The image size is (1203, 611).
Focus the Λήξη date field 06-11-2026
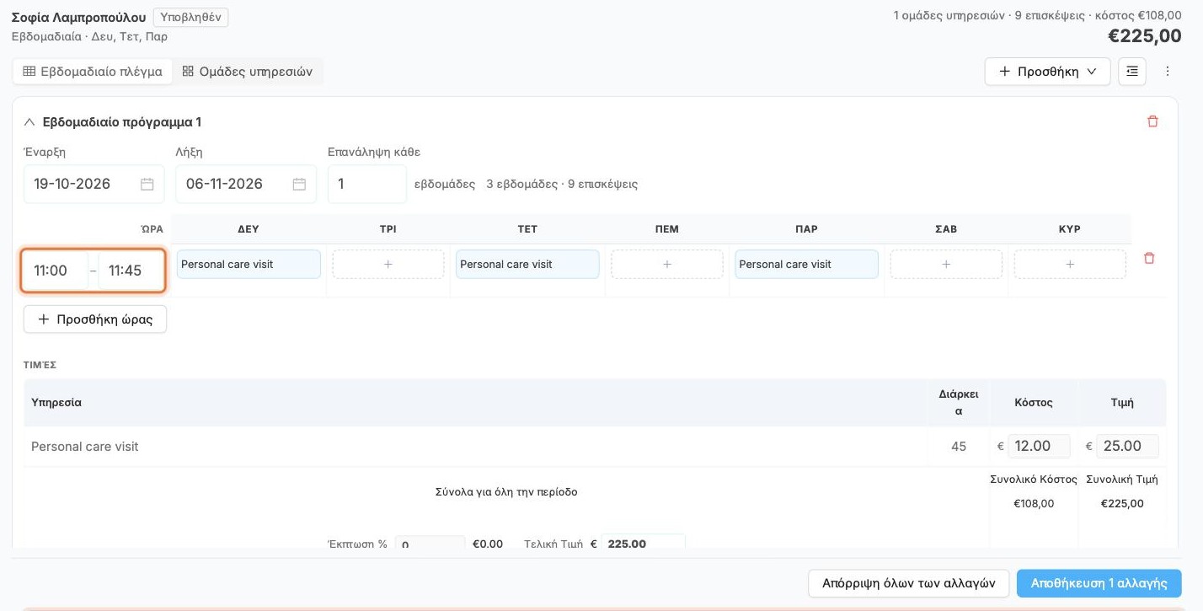[246, 184]
